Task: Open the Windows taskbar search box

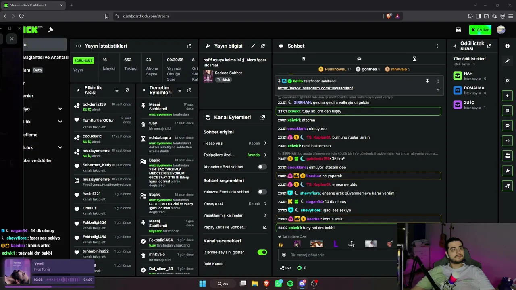Action: click(223, 284)
